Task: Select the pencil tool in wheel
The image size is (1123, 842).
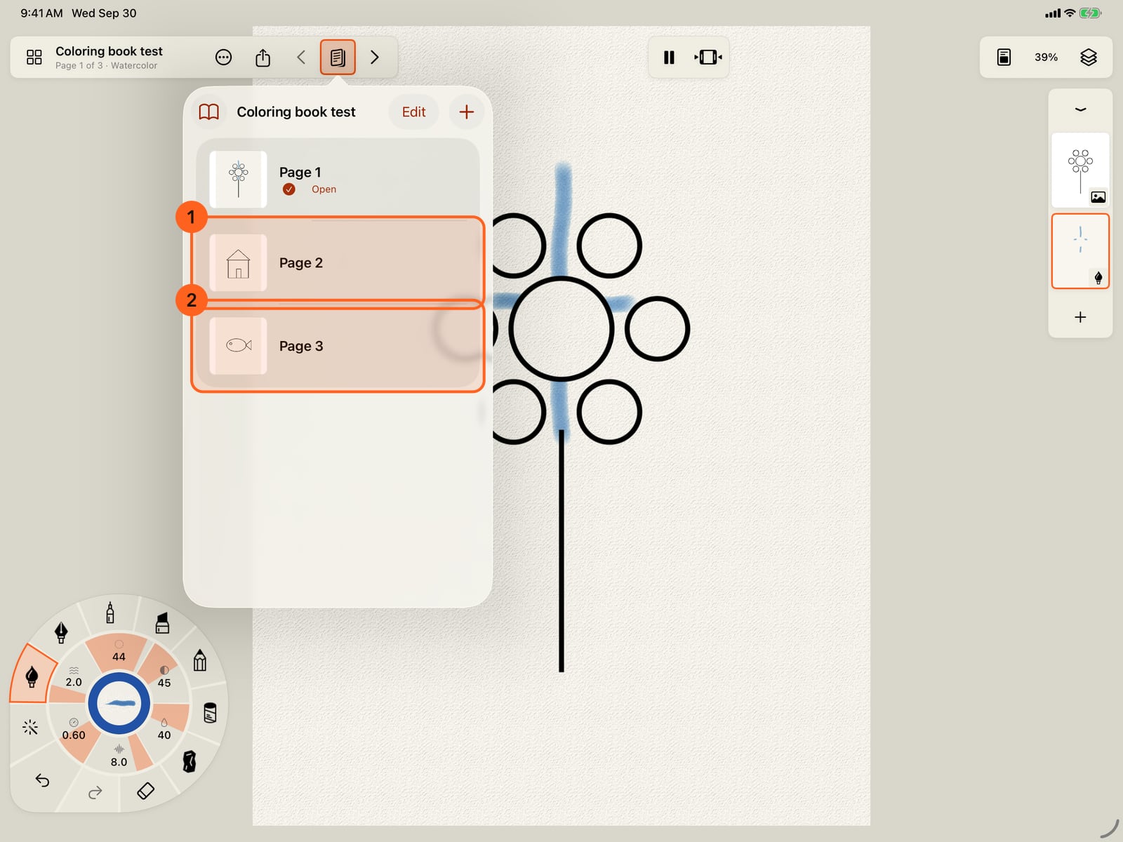Action: pos(200,660)
